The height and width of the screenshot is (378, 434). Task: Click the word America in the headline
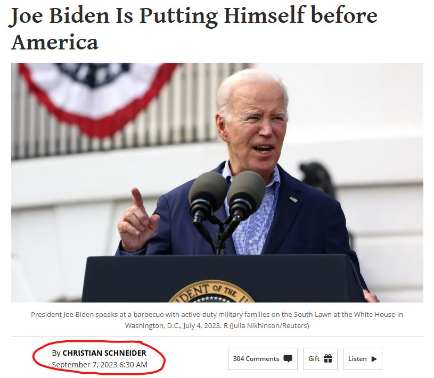pos(54,43)
